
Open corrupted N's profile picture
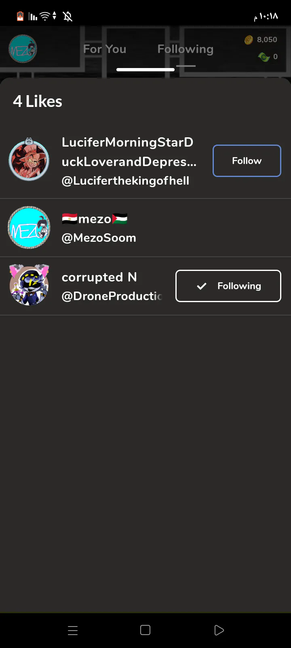29,285
